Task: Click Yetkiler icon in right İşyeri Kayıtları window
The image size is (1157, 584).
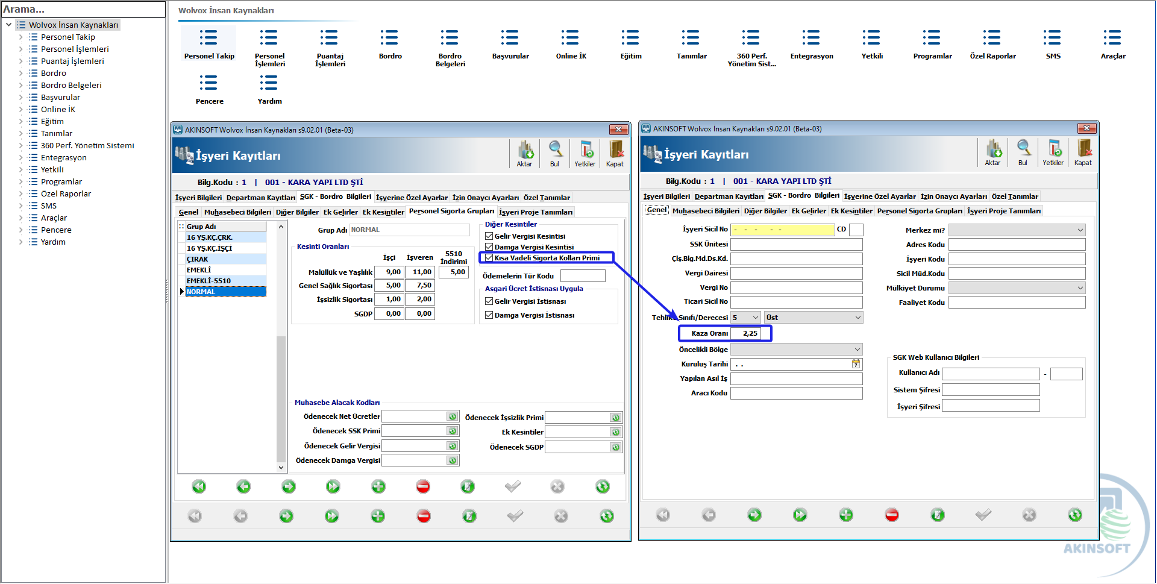Action: [x=1053, y=152]
